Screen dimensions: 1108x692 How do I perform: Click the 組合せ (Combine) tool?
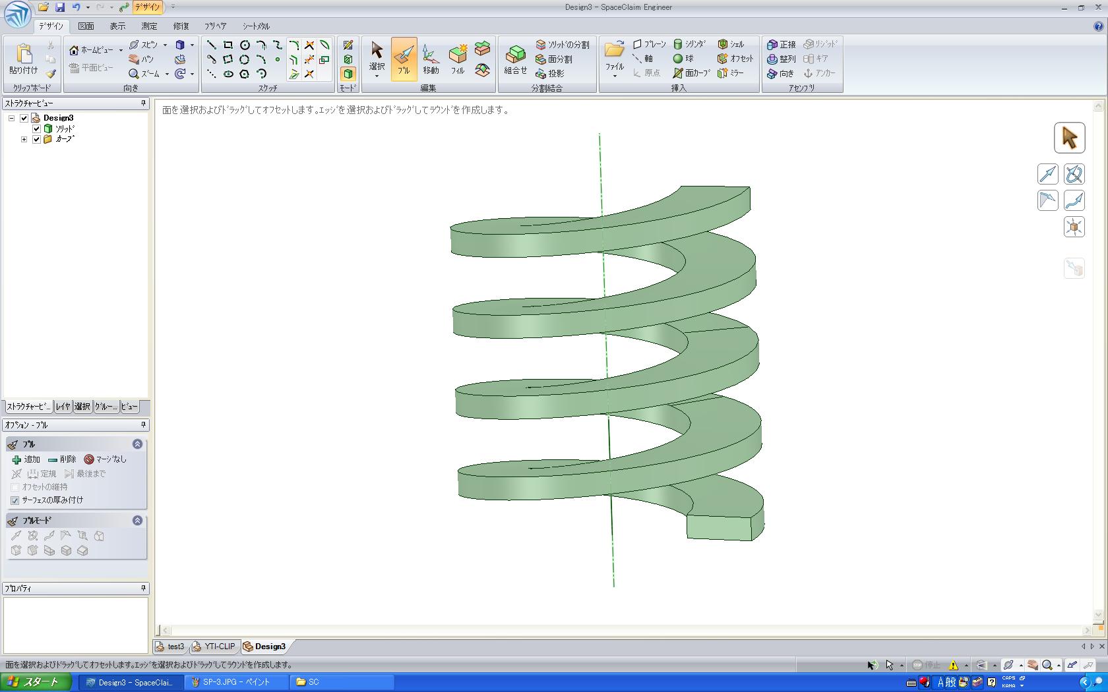click(515, 59)
